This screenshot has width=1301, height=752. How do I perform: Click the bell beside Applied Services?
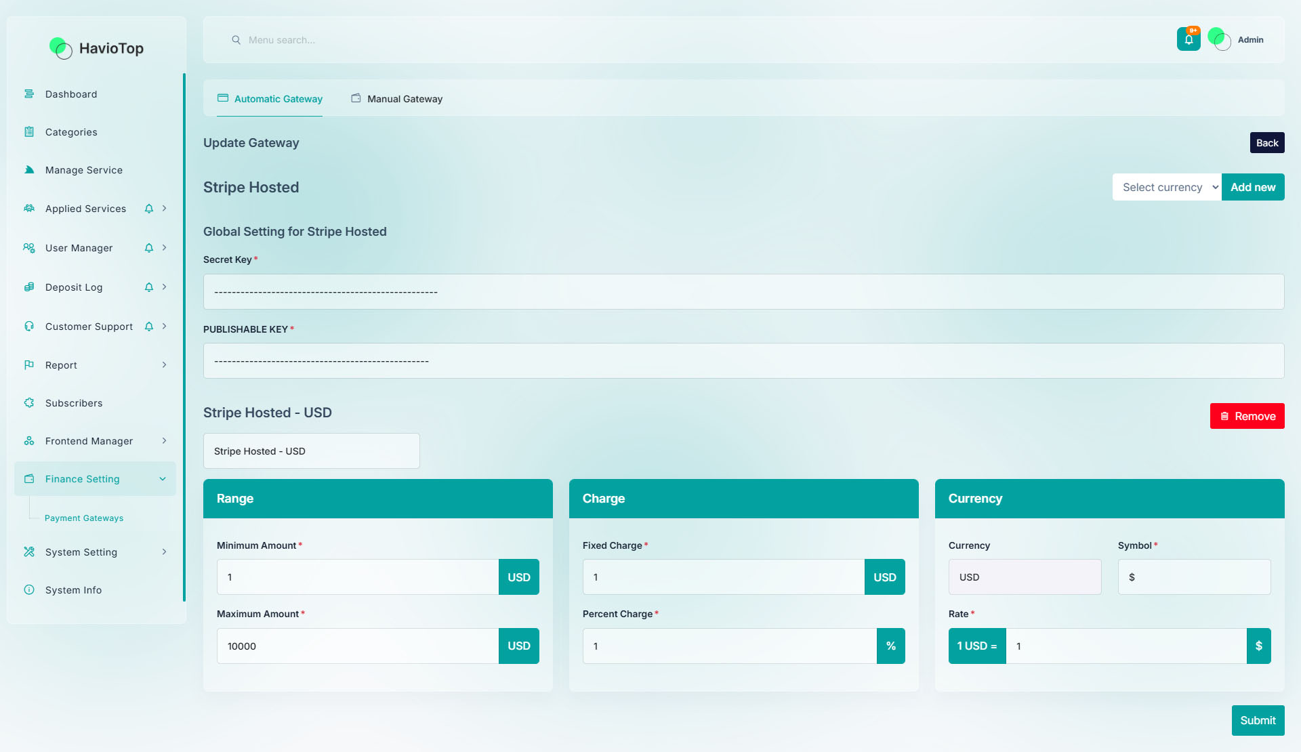(x=149, y=209)
